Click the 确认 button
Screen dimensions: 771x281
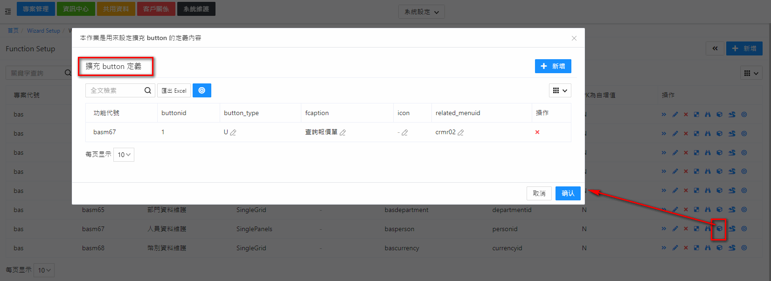568,193
